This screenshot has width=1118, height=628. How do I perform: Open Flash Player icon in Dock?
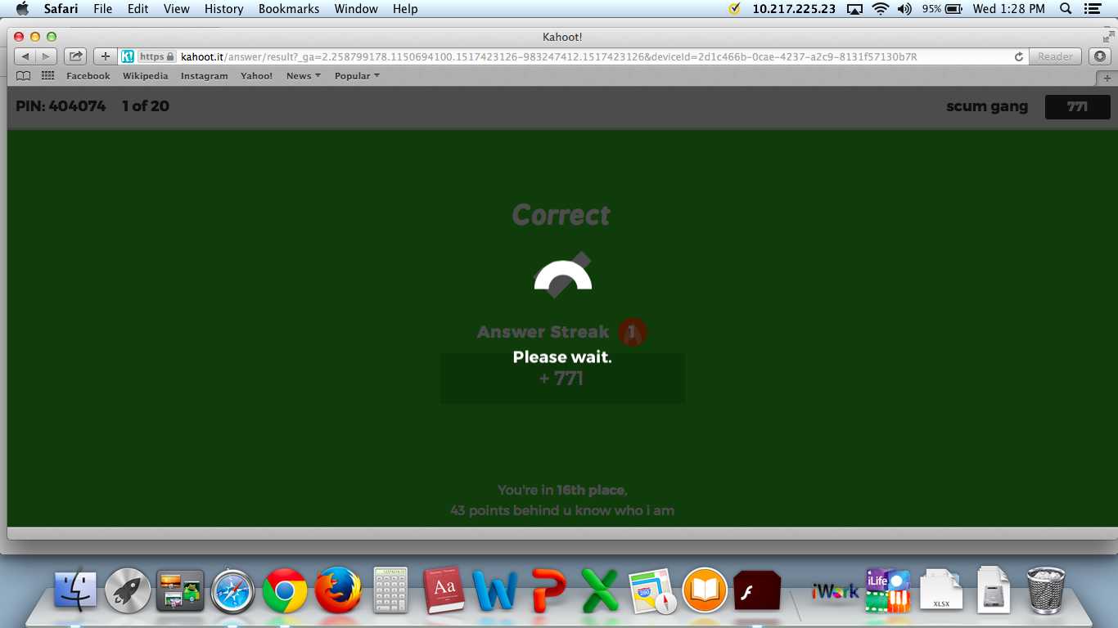[757, 590]
